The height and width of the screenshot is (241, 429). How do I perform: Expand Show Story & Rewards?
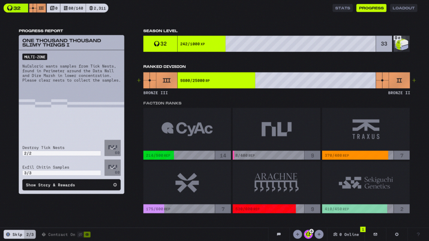[71, 185]
